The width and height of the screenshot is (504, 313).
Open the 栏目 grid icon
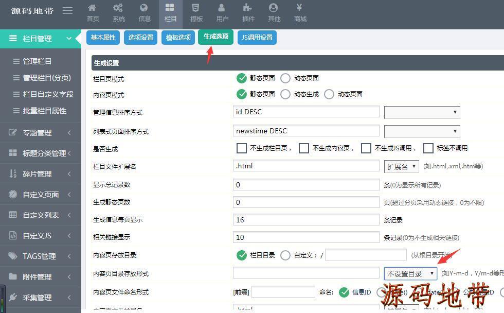(x=170, y=7)
